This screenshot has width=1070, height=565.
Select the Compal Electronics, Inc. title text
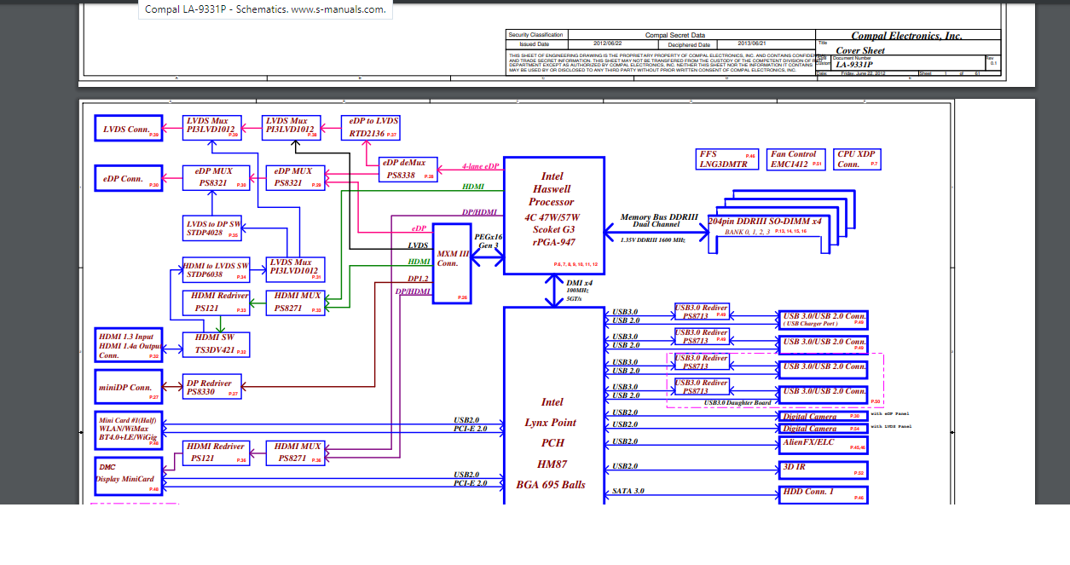(907, 36)
